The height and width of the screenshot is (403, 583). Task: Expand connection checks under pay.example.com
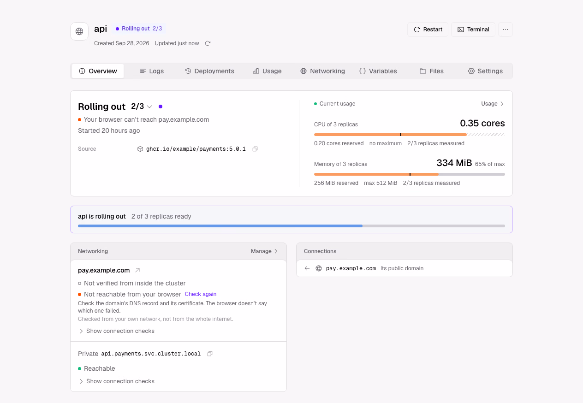coord(117,331)
